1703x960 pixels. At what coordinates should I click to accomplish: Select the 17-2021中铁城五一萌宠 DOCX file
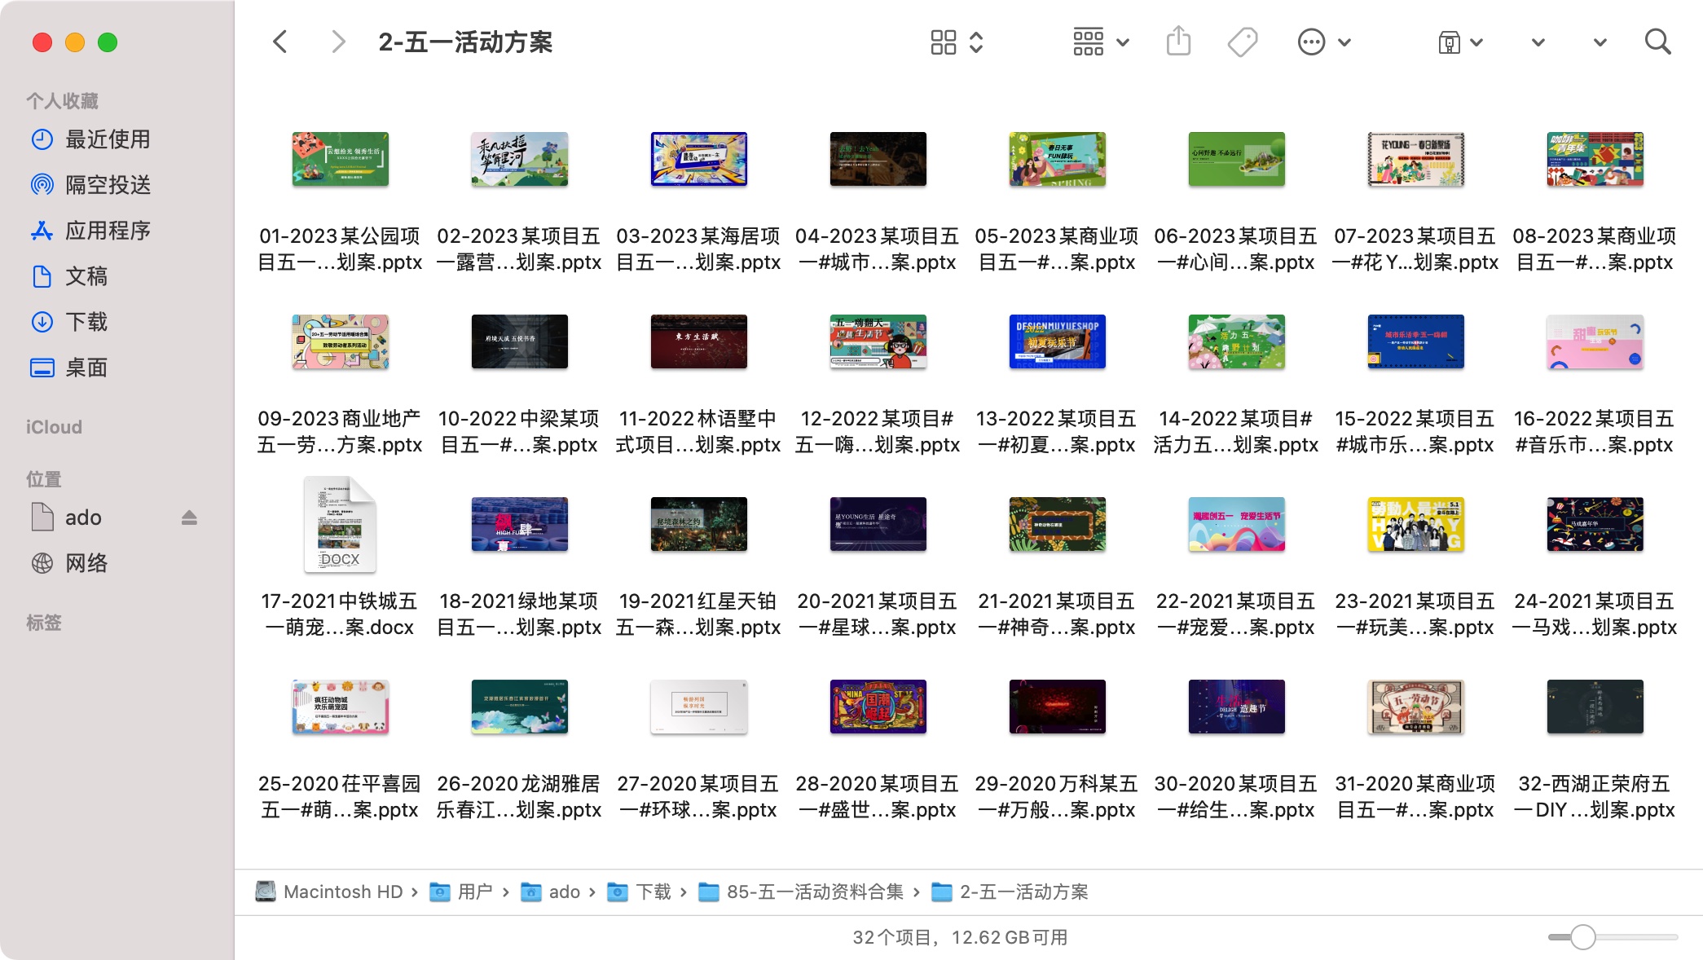[340, 525]
